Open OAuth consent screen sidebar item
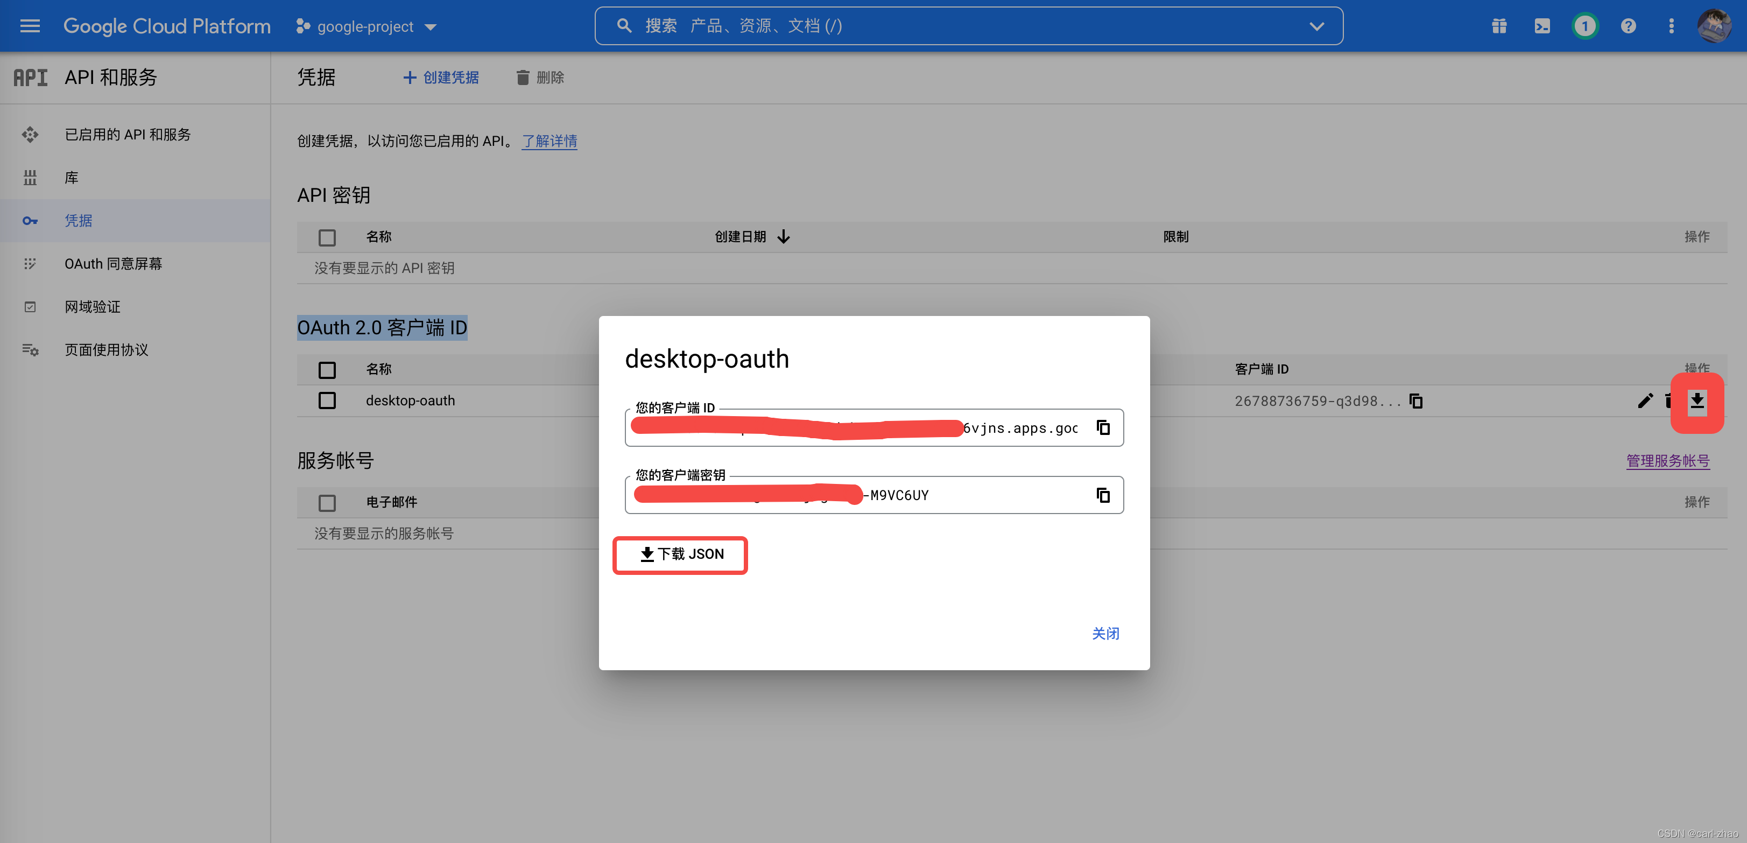The width and height of the screenshot is (1747, 843). (113, 264)
